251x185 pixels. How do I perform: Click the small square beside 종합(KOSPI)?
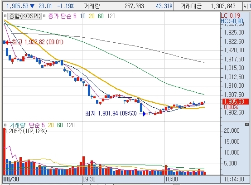[5, 16]
